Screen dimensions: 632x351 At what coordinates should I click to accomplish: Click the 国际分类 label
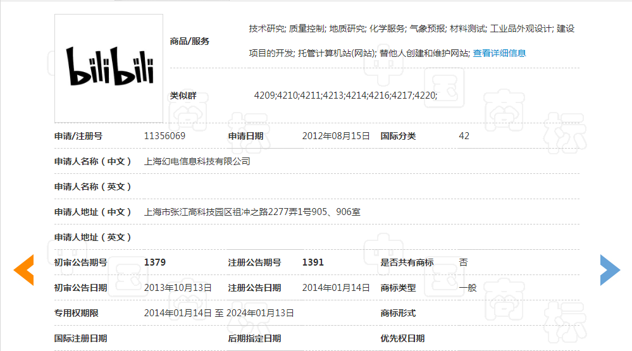398,136
